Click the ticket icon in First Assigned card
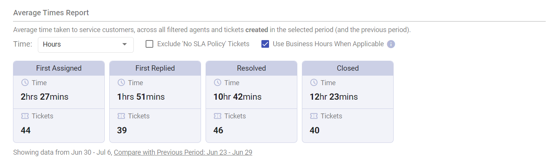The width and height of the screenshot is (553, 165). pos(25,116)
